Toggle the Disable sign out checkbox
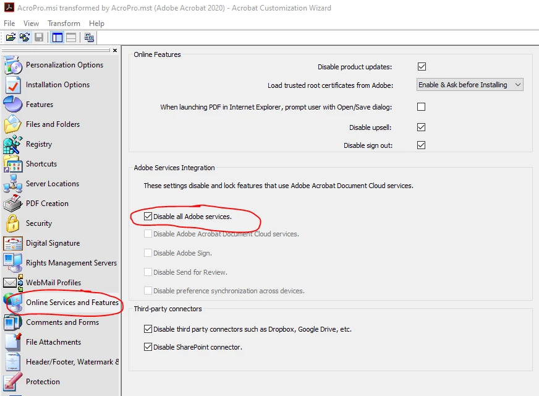 (x=421, y=145)
